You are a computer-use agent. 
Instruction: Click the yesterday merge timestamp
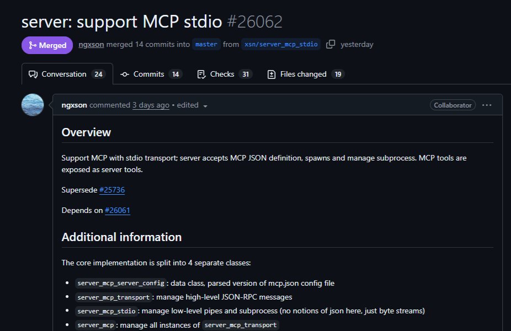(x=357, y=44)
